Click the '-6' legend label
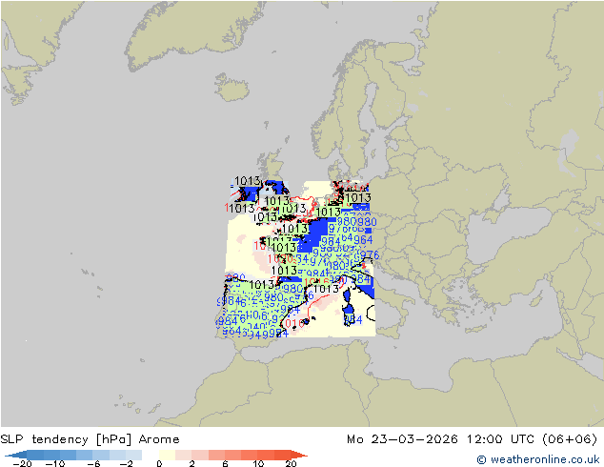Screen dimensions: 604x467 (93, 463)
